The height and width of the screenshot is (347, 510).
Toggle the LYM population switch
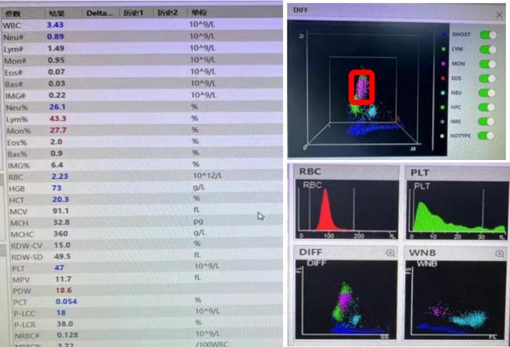click(x=488, y=49)
